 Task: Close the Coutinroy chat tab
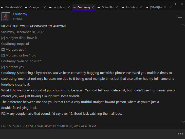pos(93,7)
